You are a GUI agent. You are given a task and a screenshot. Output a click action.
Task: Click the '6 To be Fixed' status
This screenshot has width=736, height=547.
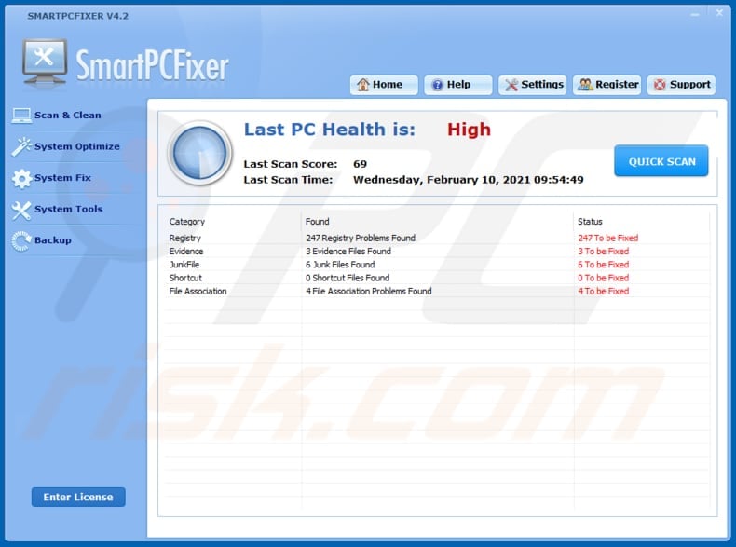pos(603,265)
